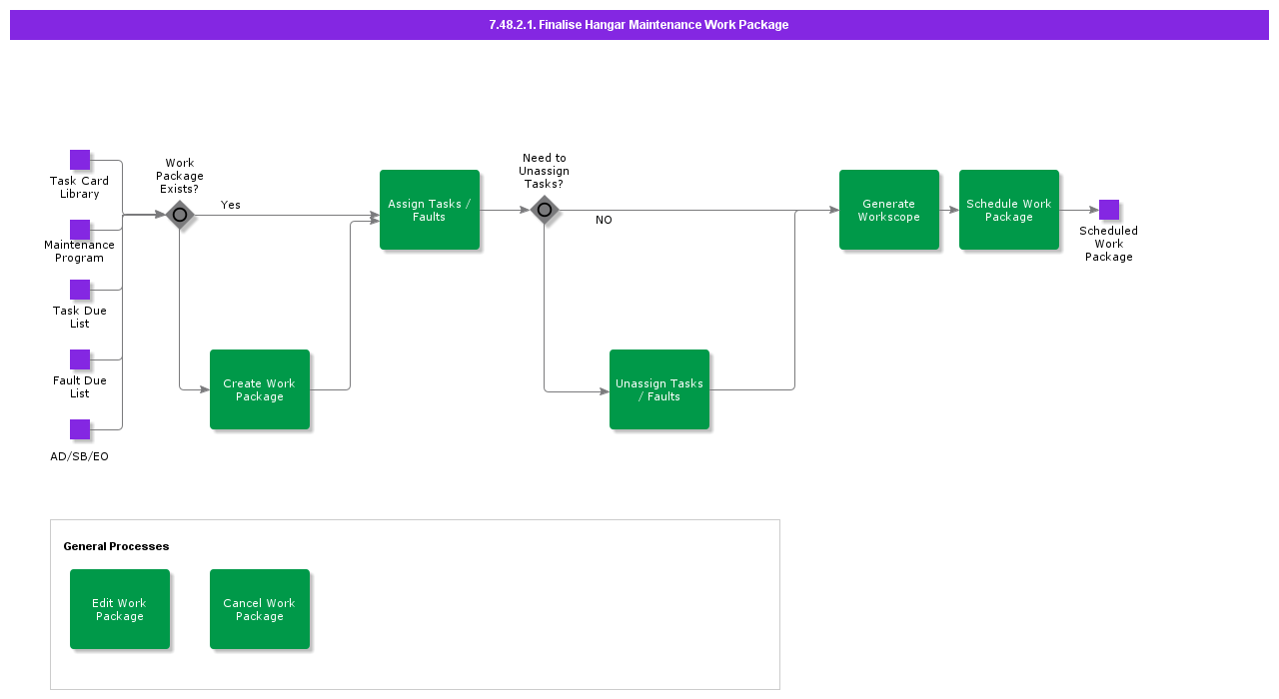Click the Fault Due List icon
The width and height of the screenshot is (1279, 699).
79,360
